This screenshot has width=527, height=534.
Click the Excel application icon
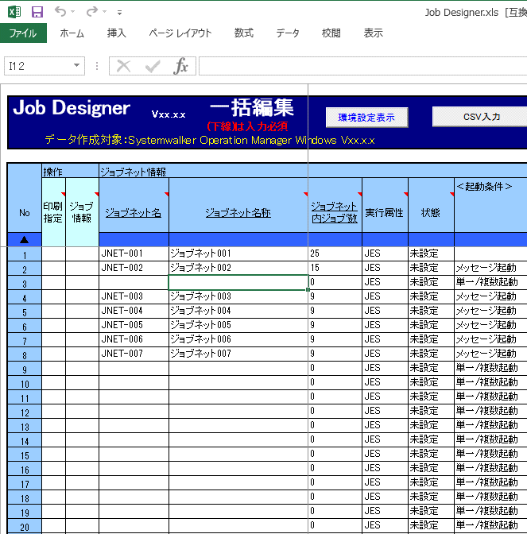(14, 12)
